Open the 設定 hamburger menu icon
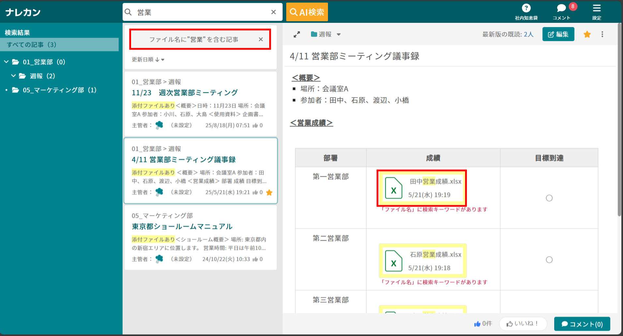 (597, 8)
